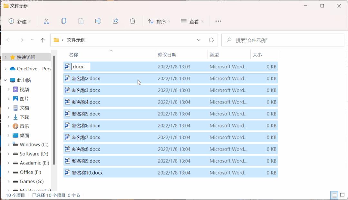348x200 pixels.
Task: Delete selected files via trash icon
Action: pyautogui.click(x=132, y=21)
